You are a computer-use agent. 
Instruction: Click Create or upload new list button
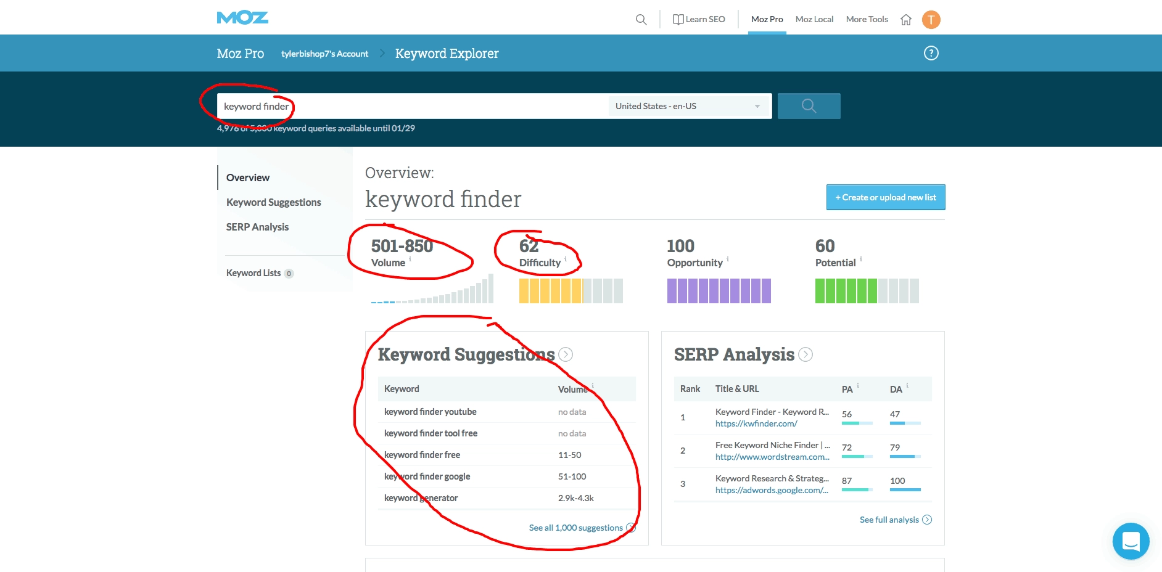(886, 197)
